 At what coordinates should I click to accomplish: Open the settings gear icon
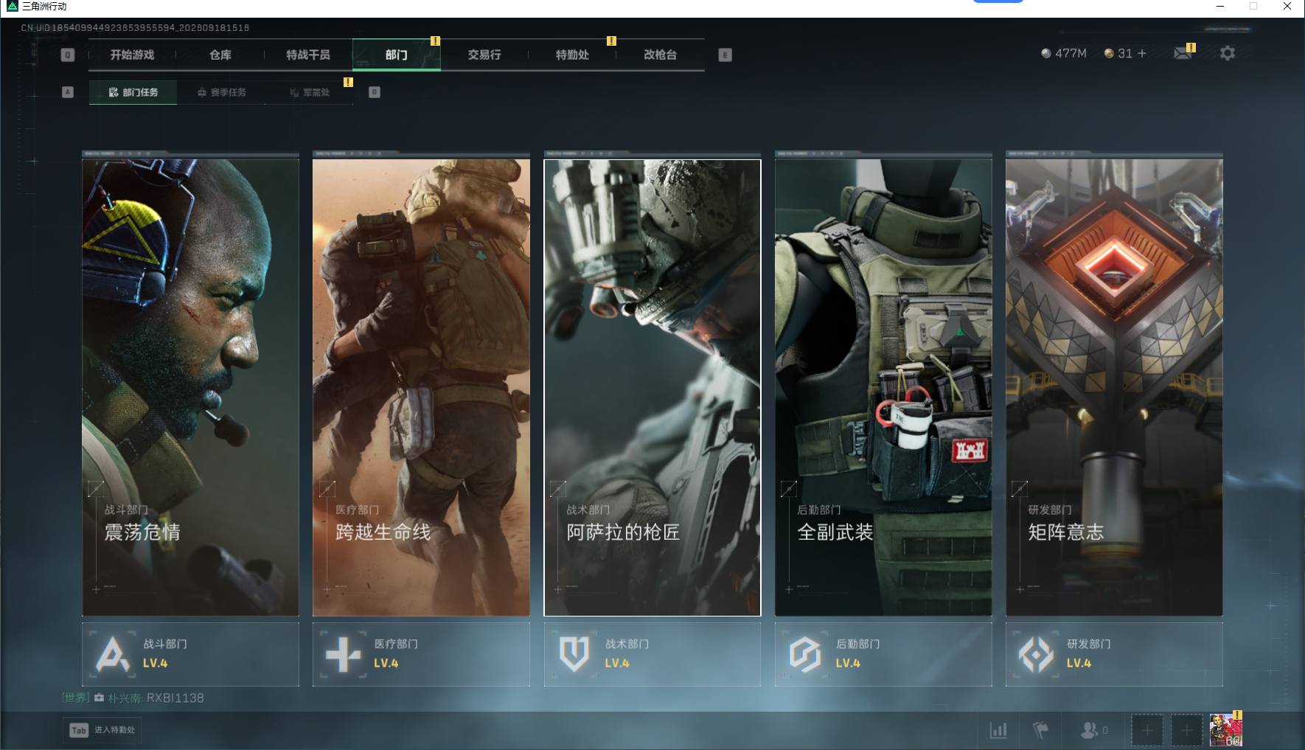[x=1227, y=53]
